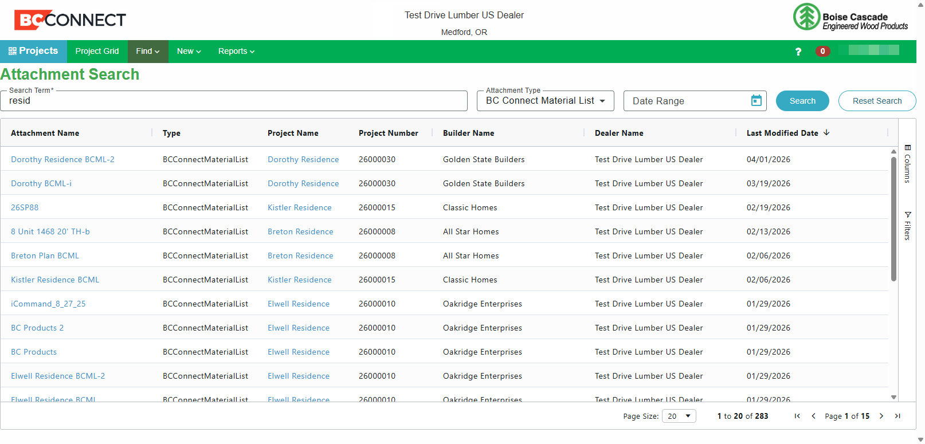The height and width of the screenshot is (444, 925).
Task: Open the Kistler Residence BCML attachment
Action: 55,280
